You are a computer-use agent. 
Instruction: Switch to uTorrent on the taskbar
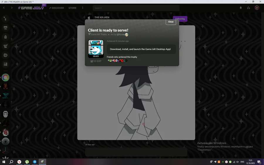click(x=27, y=162)
